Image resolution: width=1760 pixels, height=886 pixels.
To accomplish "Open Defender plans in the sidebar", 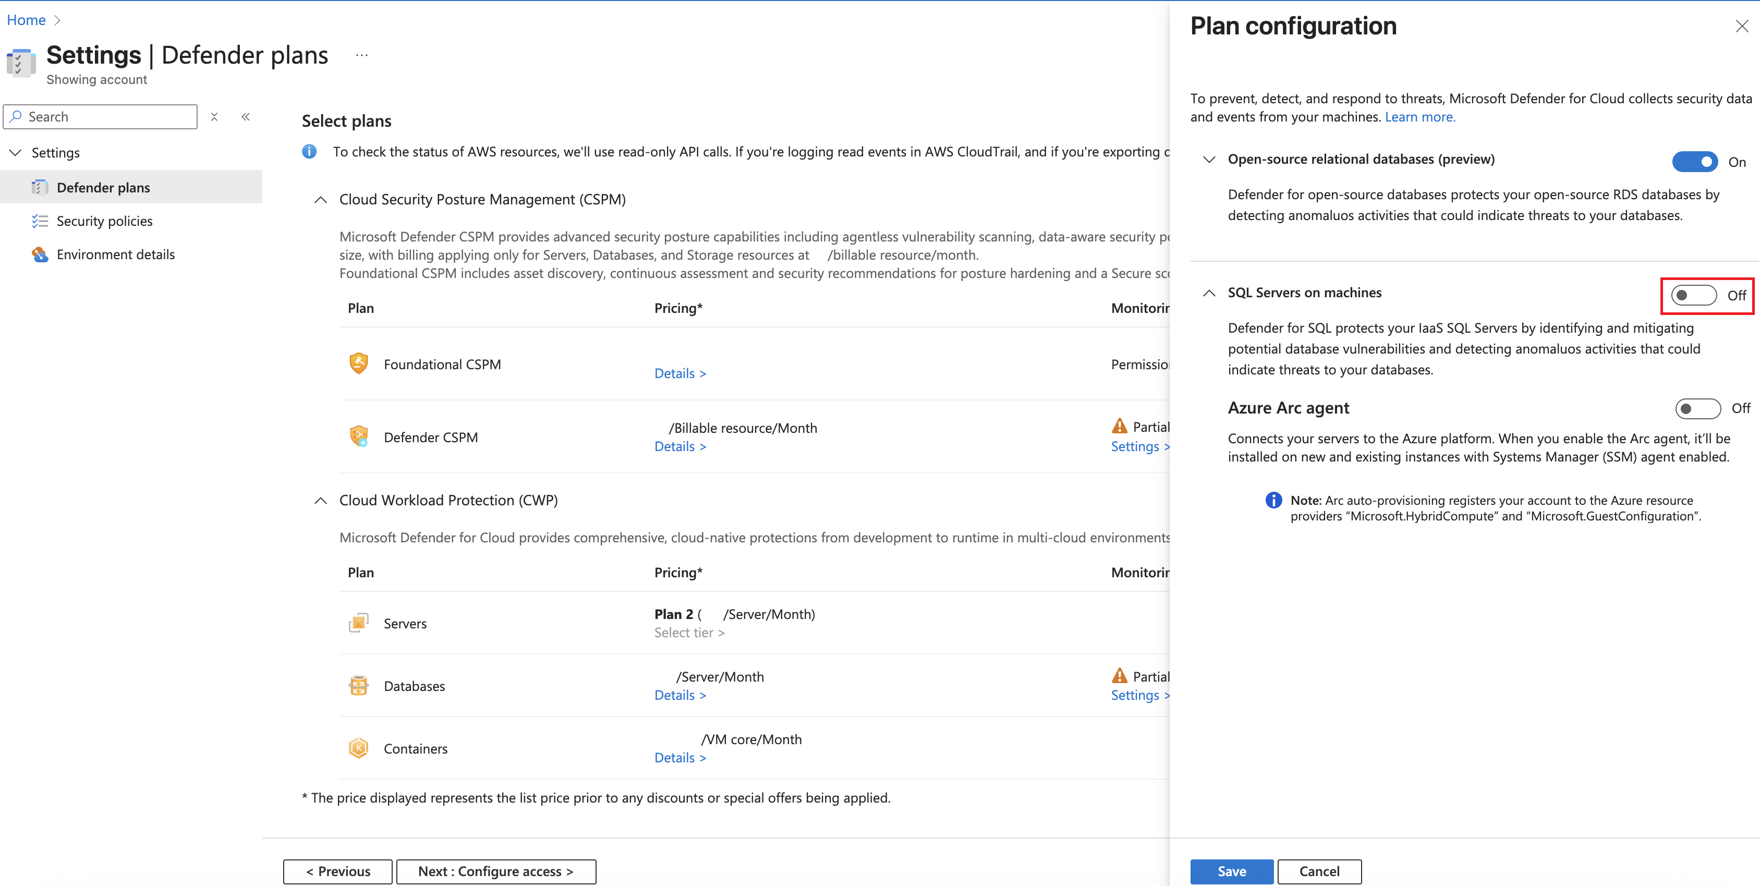I will click(103, 188).
